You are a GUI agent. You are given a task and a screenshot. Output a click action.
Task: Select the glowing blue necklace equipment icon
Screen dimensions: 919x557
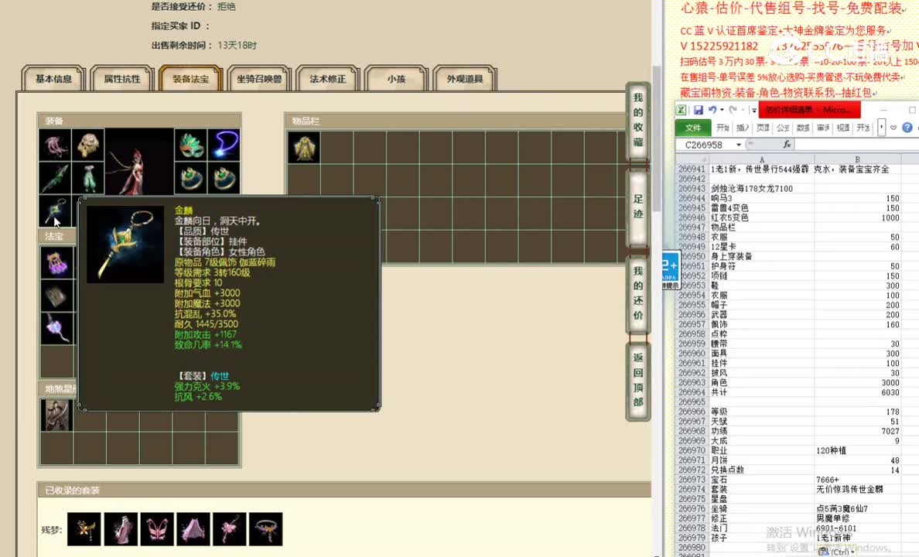224,145
